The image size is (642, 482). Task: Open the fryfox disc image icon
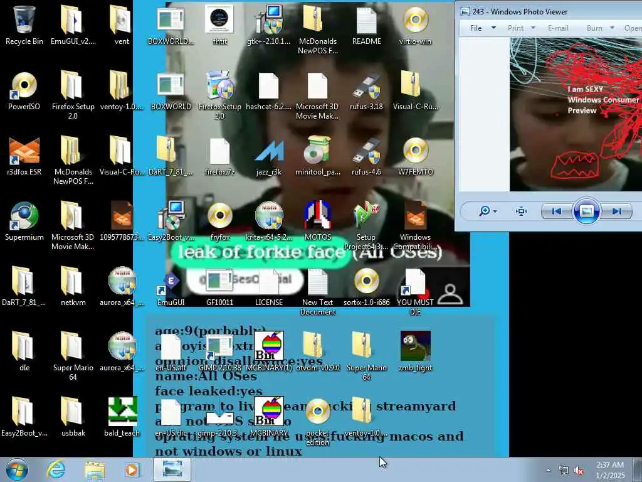[219, 220]
